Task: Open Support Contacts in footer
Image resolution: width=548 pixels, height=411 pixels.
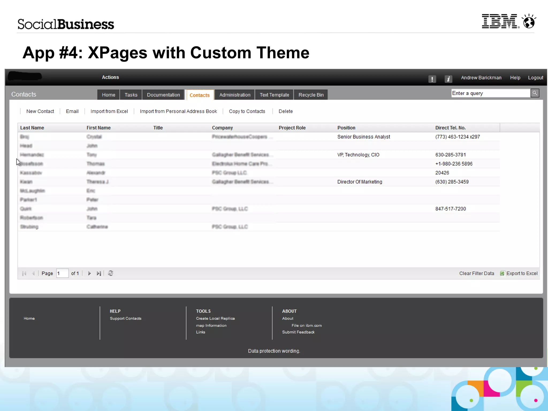Action: (125, 318)
